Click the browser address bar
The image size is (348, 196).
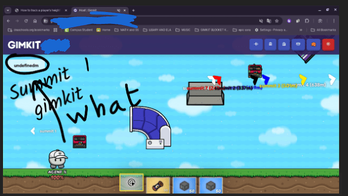[x=162, y=21]
